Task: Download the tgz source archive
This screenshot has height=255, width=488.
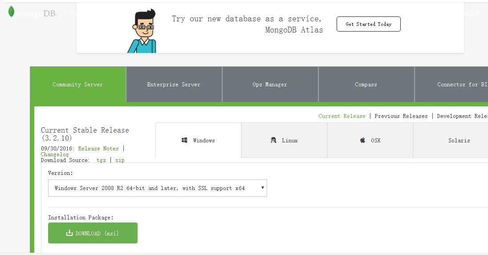Action: (101, 160)
